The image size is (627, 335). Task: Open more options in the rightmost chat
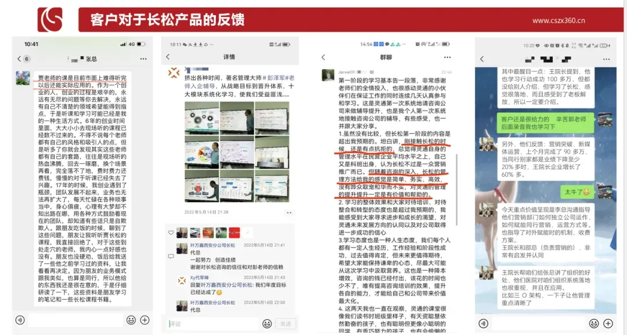tap(606, 59)
